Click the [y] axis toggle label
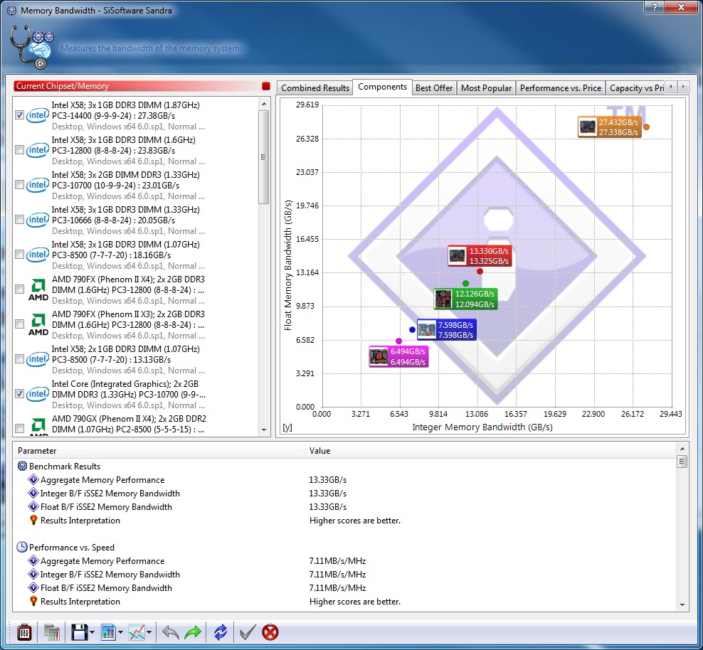 287,427
